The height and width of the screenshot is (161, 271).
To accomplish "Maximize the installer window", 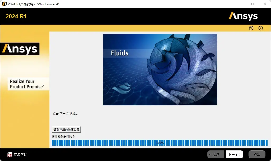I will [253, 4].
